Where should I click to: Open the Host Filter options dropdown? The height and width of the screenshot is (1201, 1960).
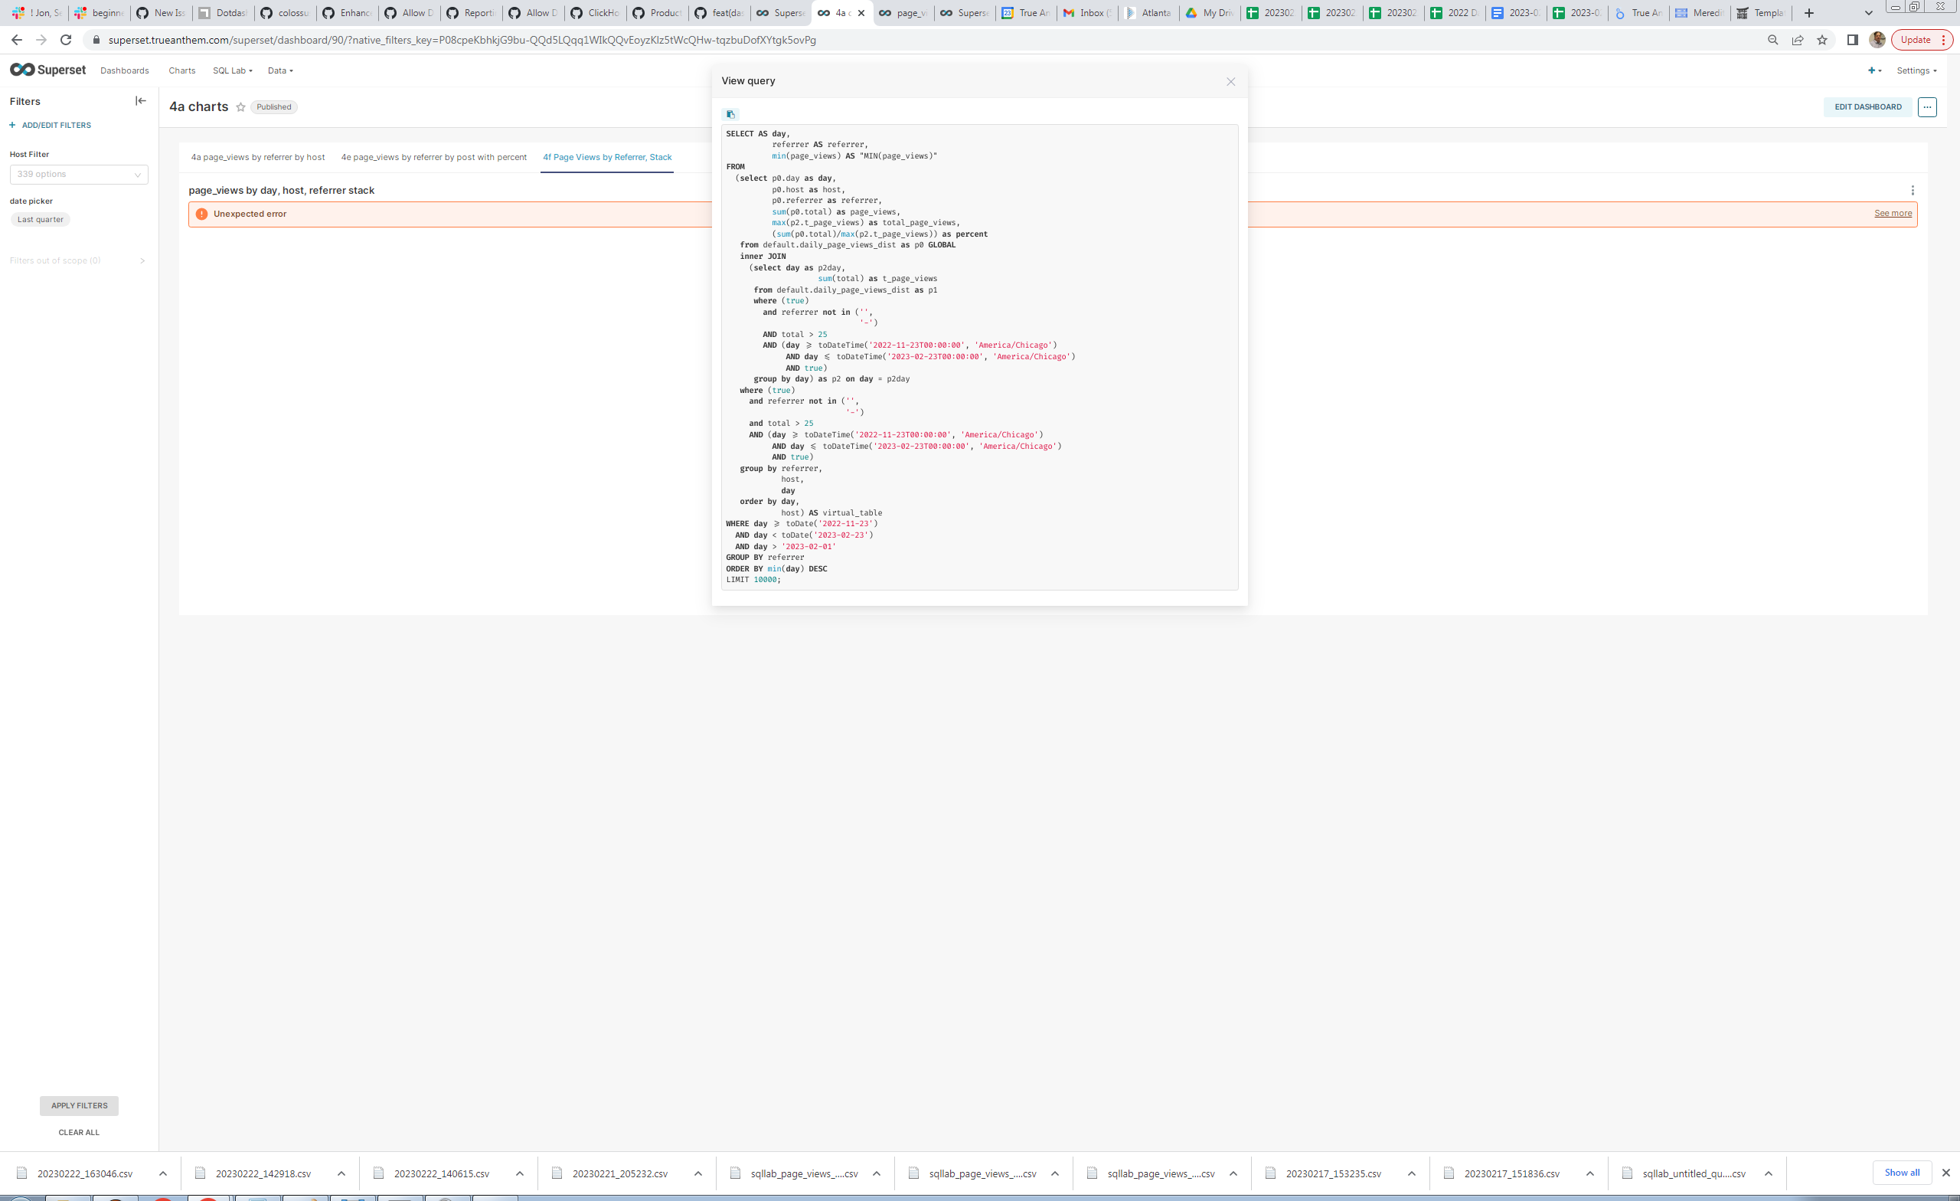[x=79, y=174]
